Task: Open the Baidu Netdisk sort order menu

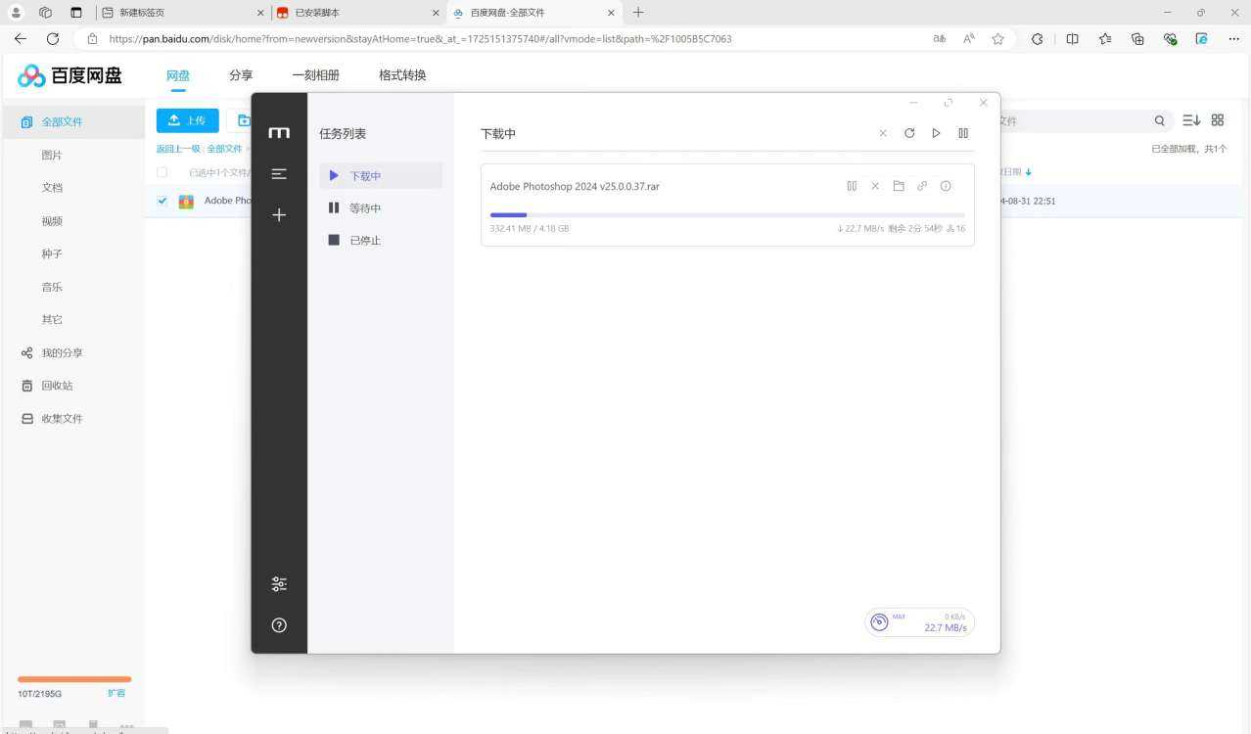Action: pos(1191,120)
